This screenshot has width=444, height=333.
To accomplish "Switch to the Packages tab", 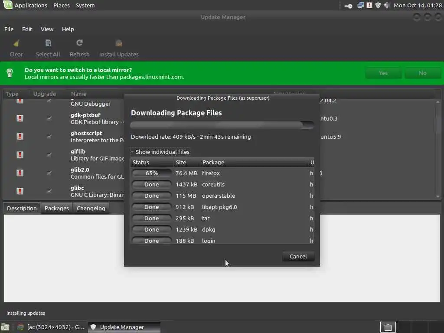I will pos(57,208).
